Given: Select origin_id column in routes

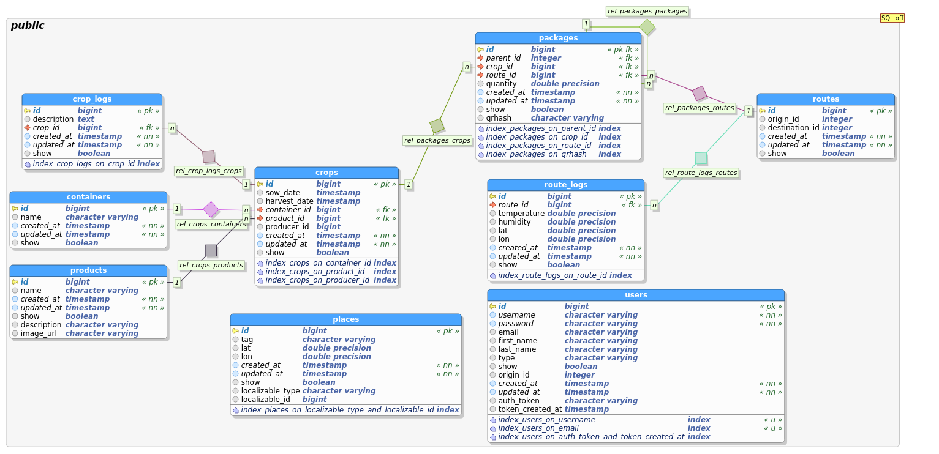Looking at the screenshot, I should (x=826, y=119).
